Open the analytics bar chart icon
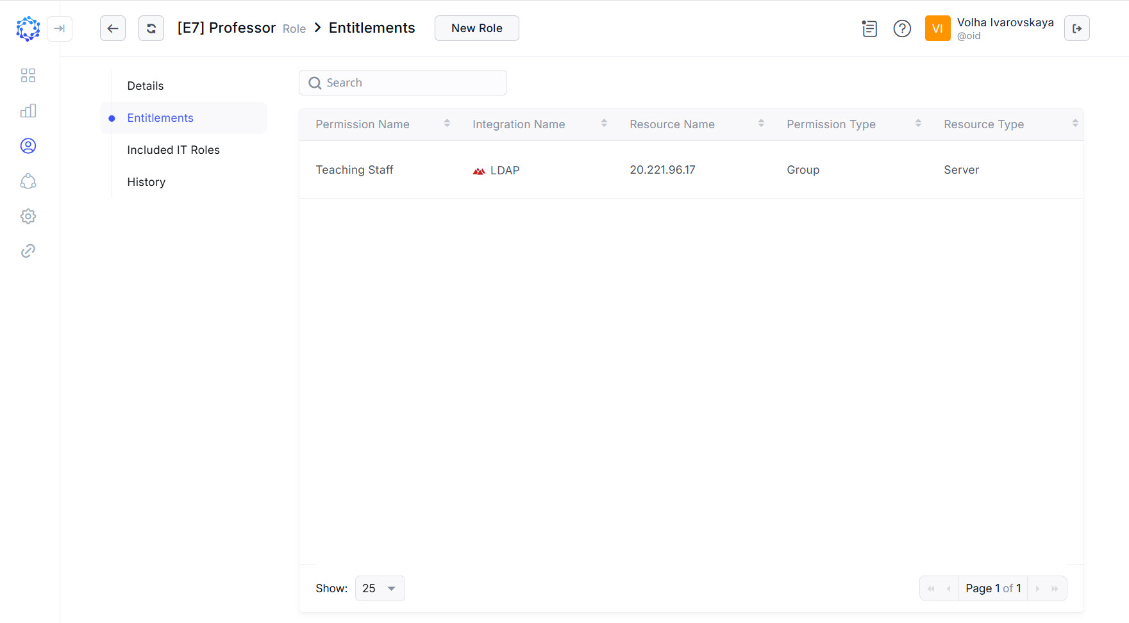This screenshot has width=1129, height=623. [28, 111]
